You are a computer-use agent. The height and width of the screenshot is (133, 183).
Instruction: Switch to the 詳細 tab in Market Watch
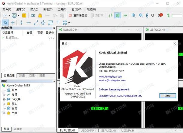(22, 76)
